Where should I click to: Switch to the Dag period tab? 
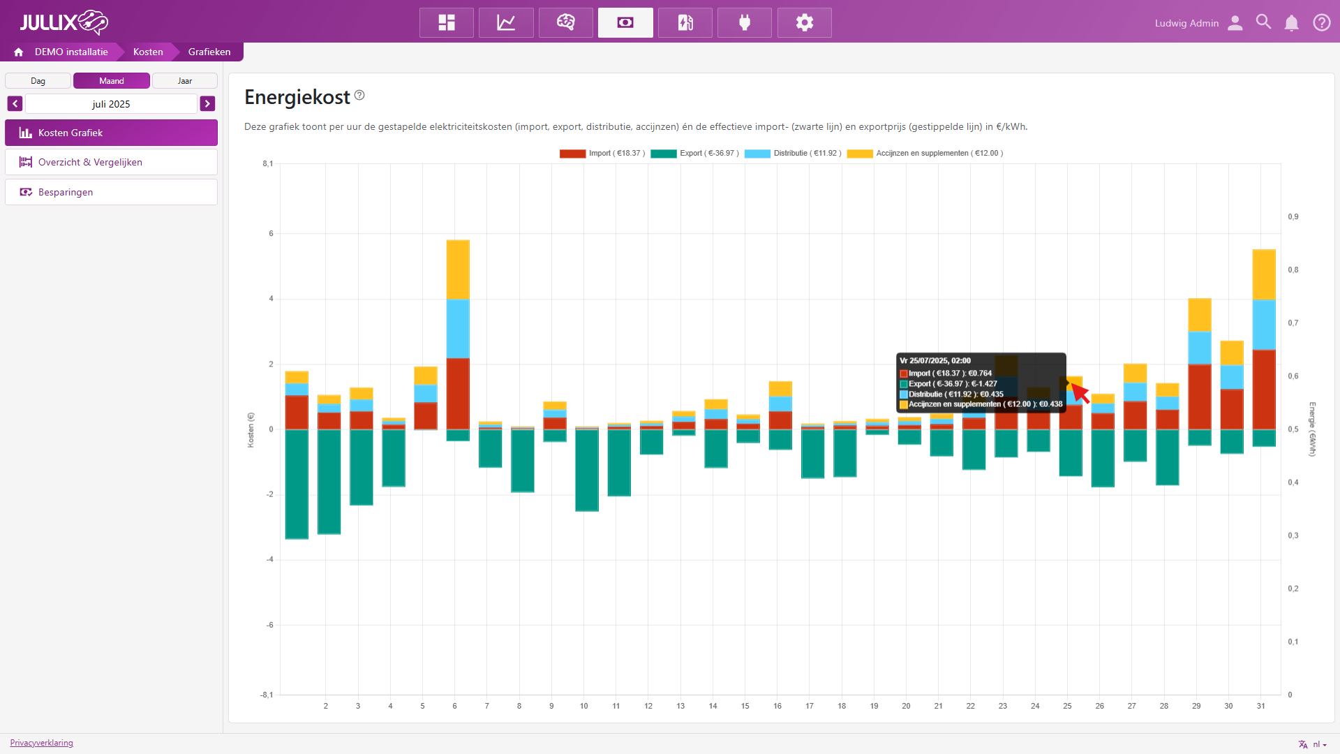(38, 81)
